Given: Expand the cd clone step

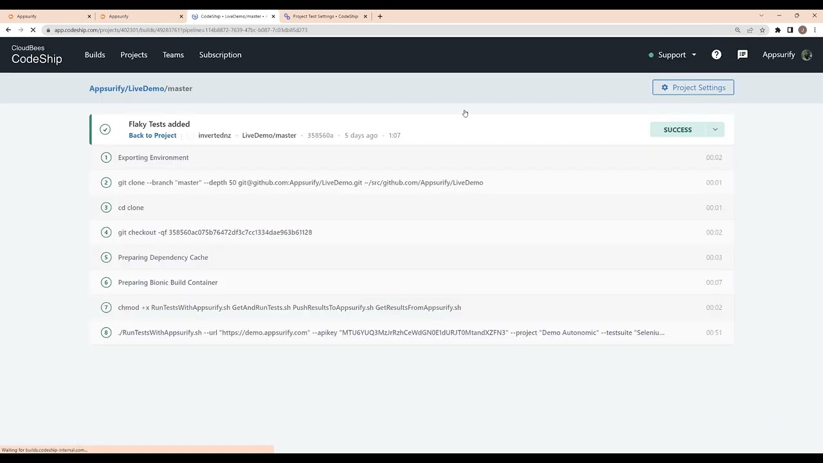Looking at the screenshot, I should [411, 208].
